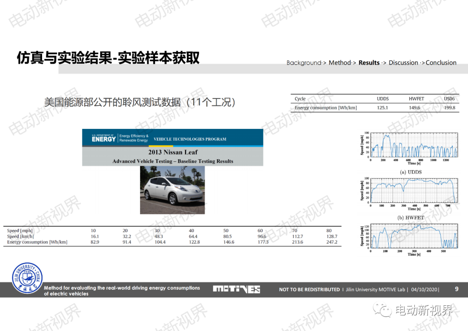
Task: Click the '(a) UDDS' chart caption
Action: tap(411, 172)
